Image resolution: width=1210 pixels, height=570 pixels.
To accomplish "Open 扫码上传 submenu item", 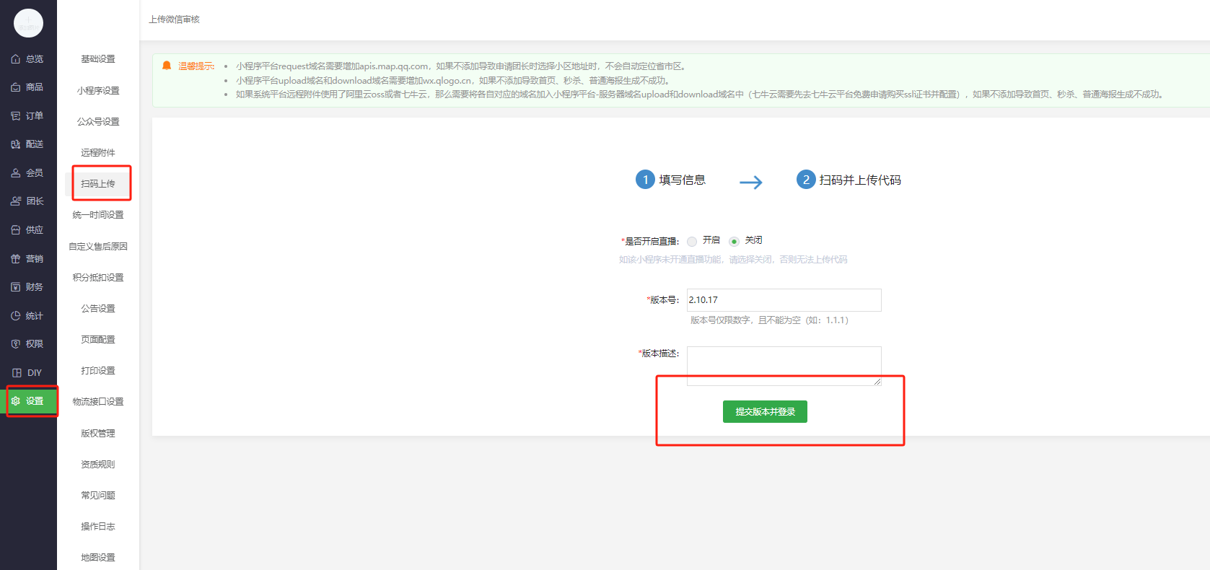I will tap(98, 184).
